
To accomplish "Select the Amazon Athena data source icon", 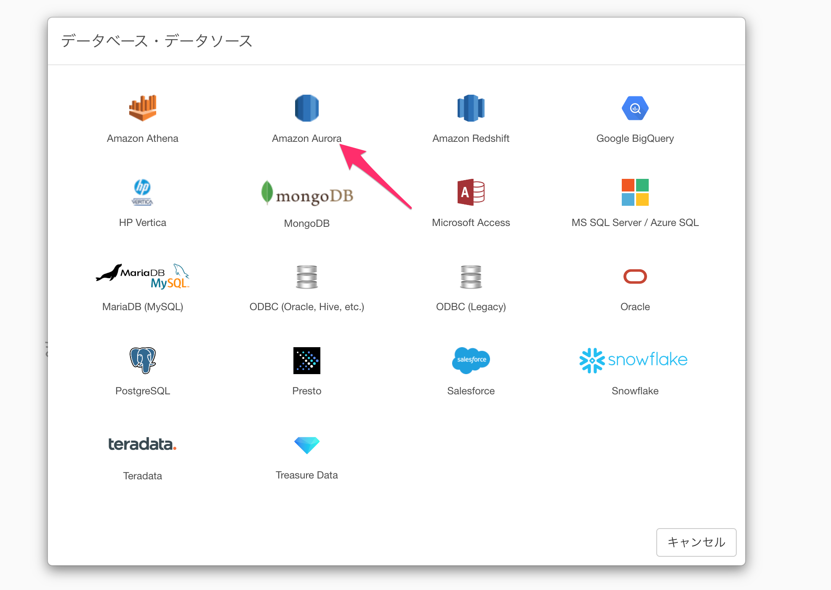I will coord(142,108).
